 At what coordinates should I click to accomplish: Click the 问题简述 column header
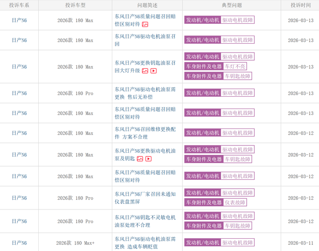pyautogui.click(x=147, y=5)
